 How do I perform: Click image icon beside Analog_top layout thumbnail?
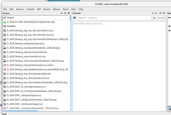pos(5,48)
